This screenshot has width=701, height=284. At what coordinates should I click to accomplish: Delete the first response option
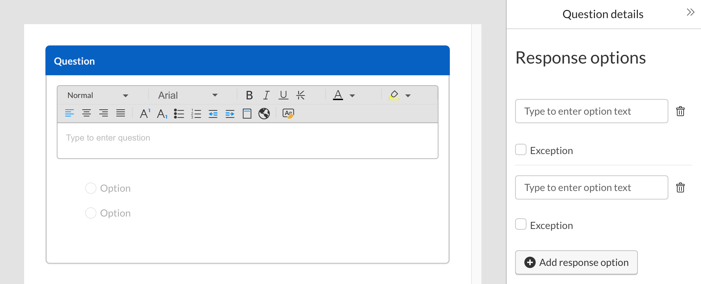680,111
